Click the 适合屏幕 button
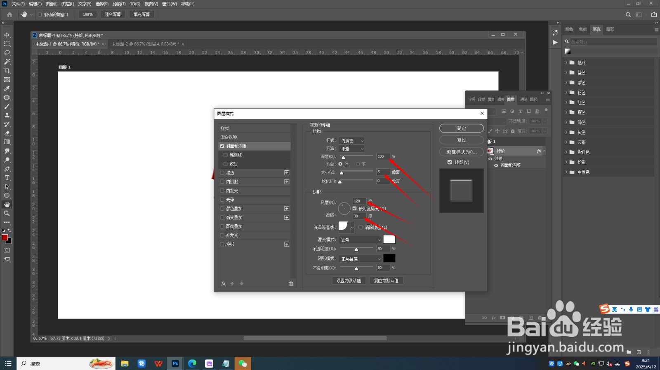660x370 pixels. [x=113, y=14]
